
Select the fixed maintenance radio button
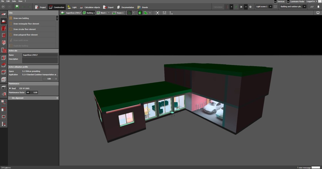click(10, 88)
